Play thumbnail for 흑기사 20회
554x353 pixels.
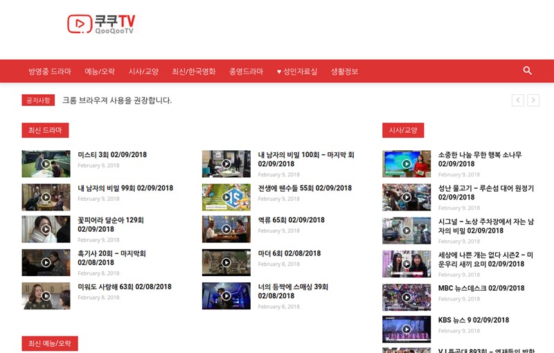[46, 262]
